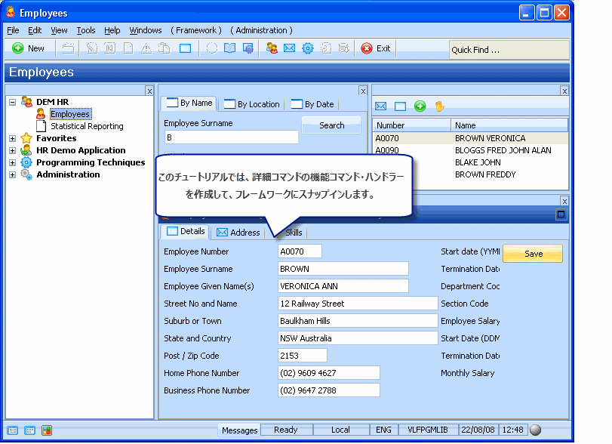Click the open book toolbar icon
Screen dimensions: 612x444
229,48
